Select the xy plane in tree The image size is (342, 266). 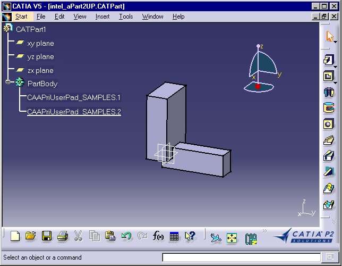pyautogui.click(x=40, y=44)
